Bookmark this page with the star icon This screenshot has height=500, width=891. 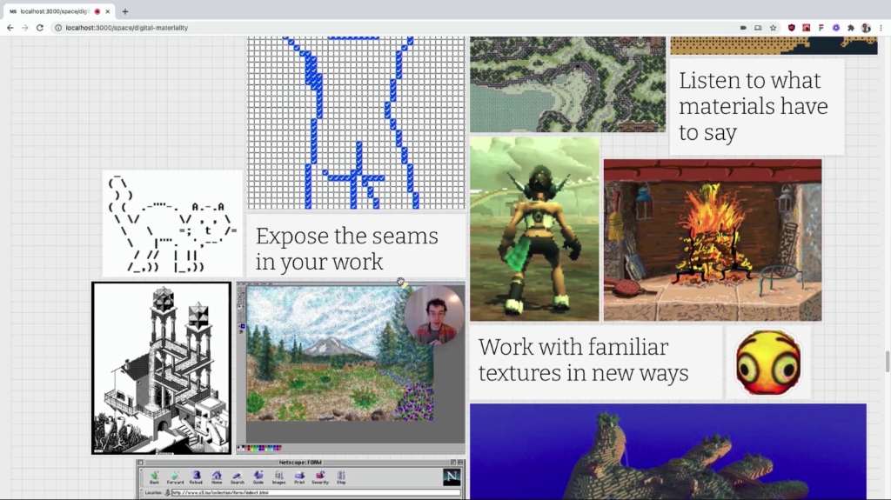click(x=773, y=27)
